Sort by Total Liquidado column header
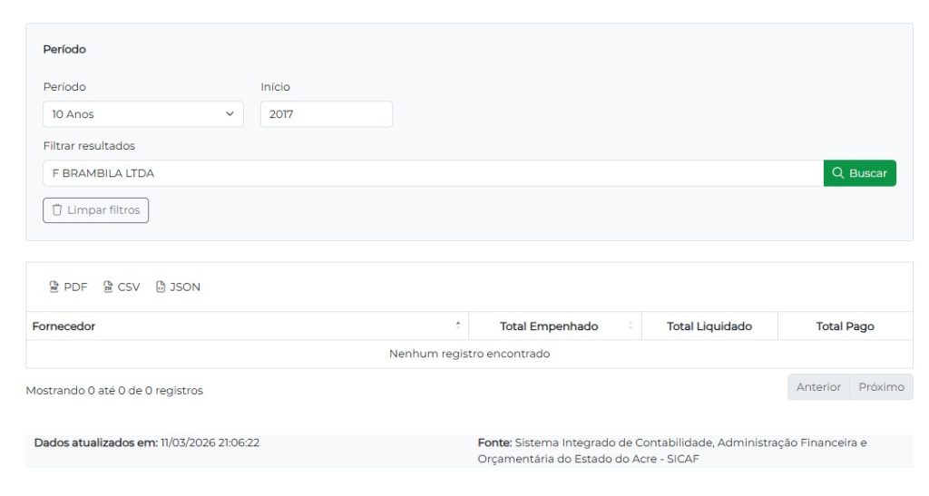929x496 pixels. (709, 326)
